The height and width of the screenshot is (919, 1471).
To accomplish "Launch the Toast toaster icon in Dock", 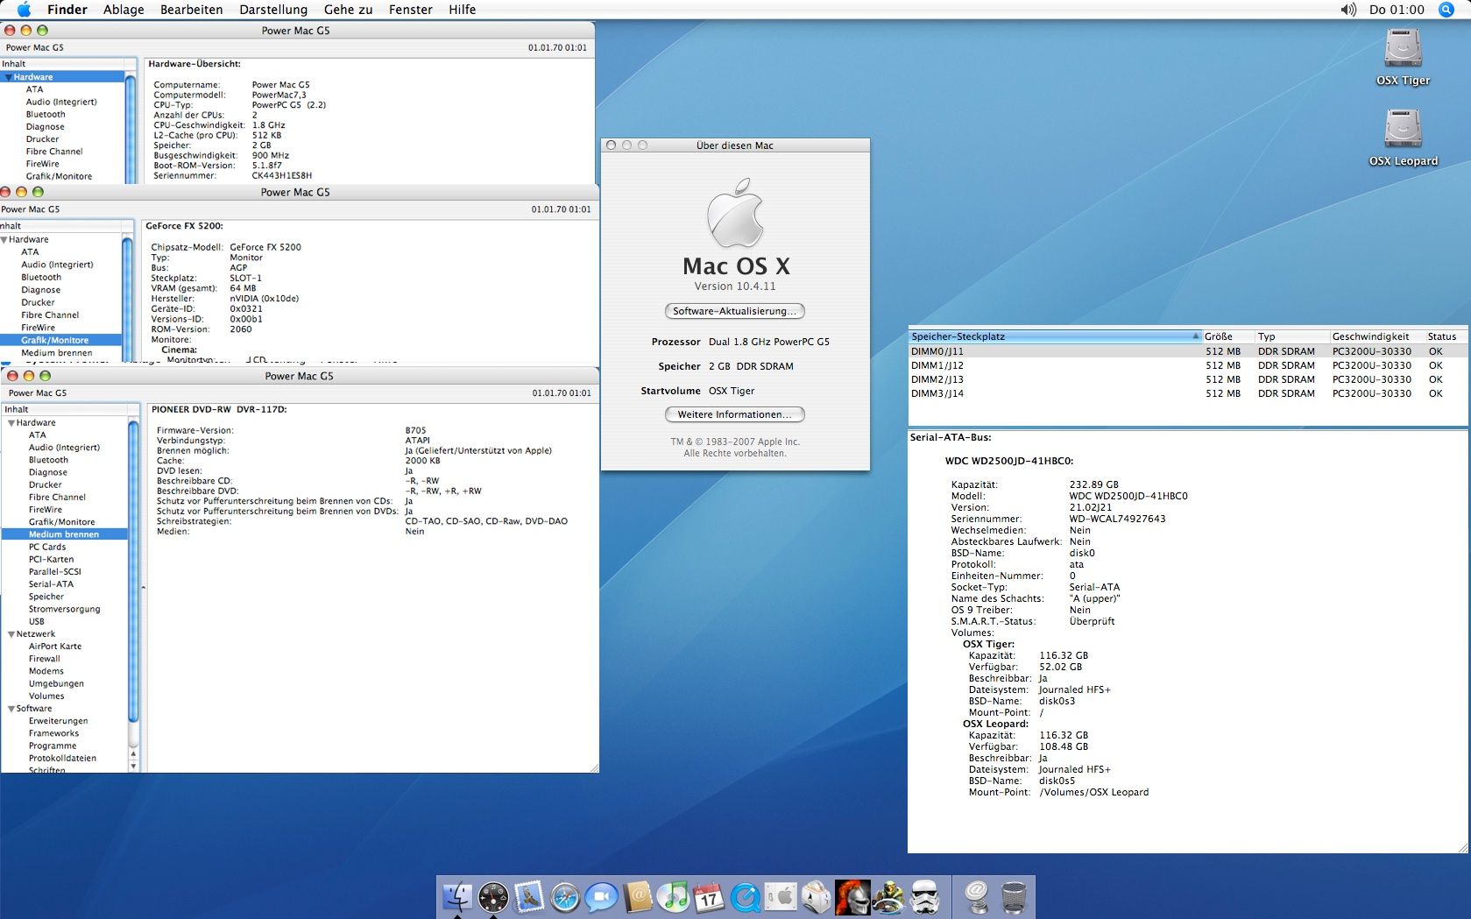I will (817, 896).
